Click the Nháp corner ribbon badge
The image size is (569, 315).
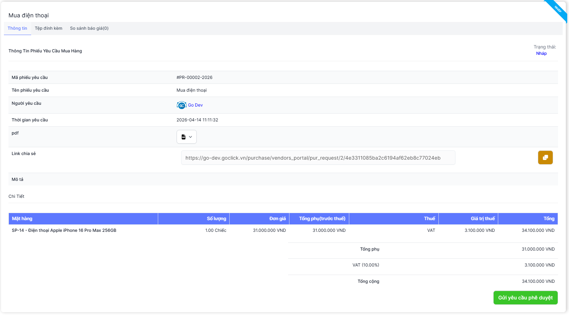click(558, 10)
